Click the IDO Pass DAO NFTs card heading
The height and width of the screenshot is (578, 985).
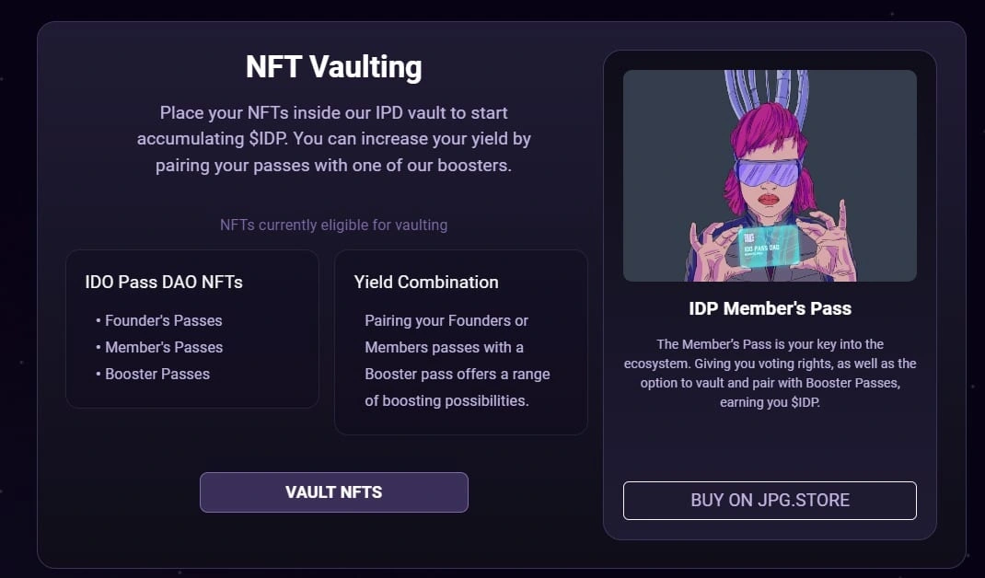point(164,282)
